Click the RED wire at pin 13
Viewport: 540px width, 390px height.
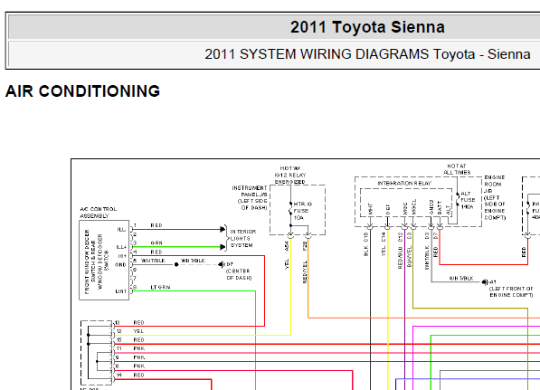coord(189,326)
